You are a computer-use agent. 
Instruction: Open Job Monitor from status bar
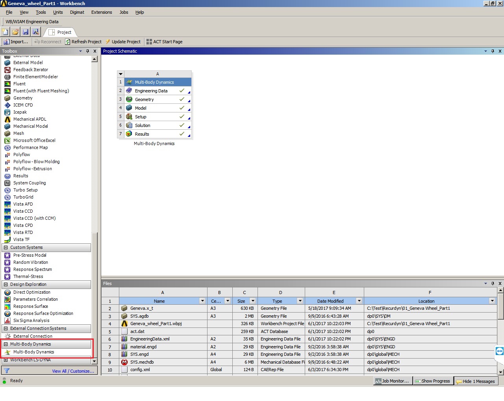[x=393, y=381]
